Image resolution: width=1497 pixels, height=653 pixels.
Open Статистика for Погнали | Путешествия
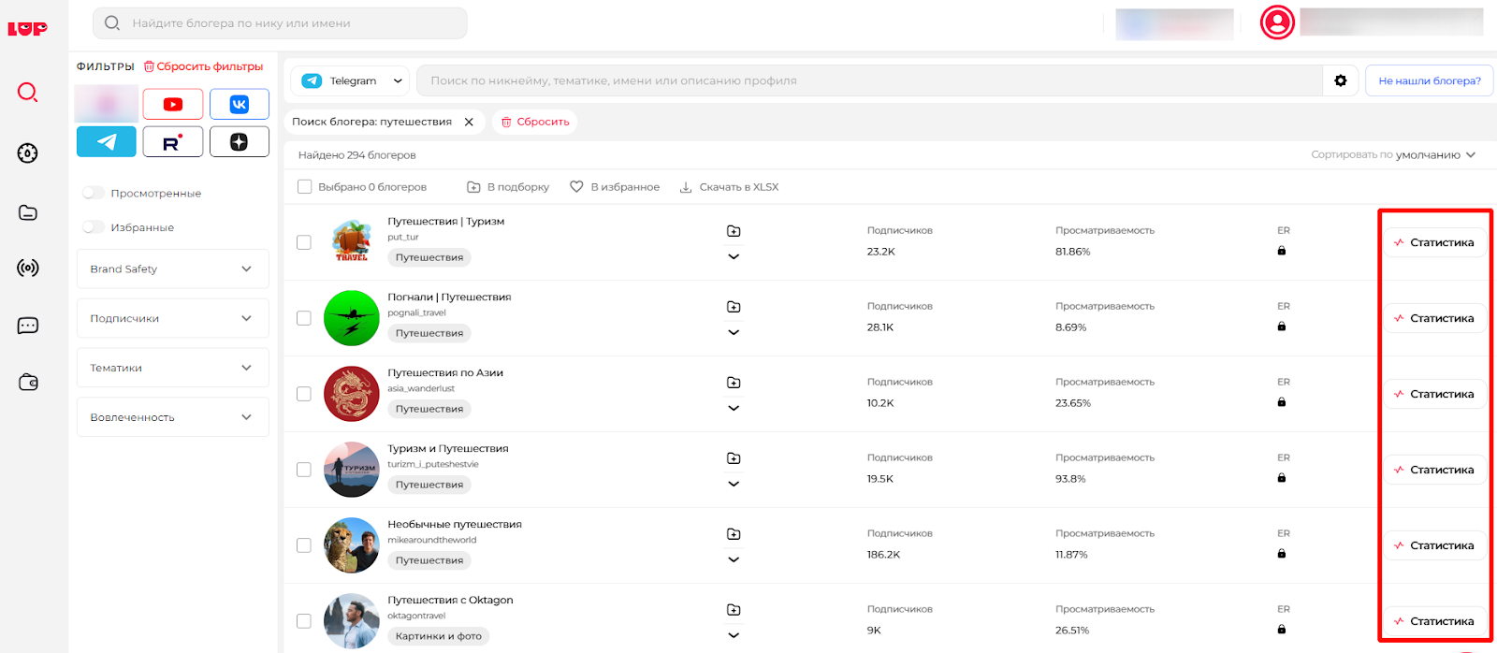[x=1433, y=319]
